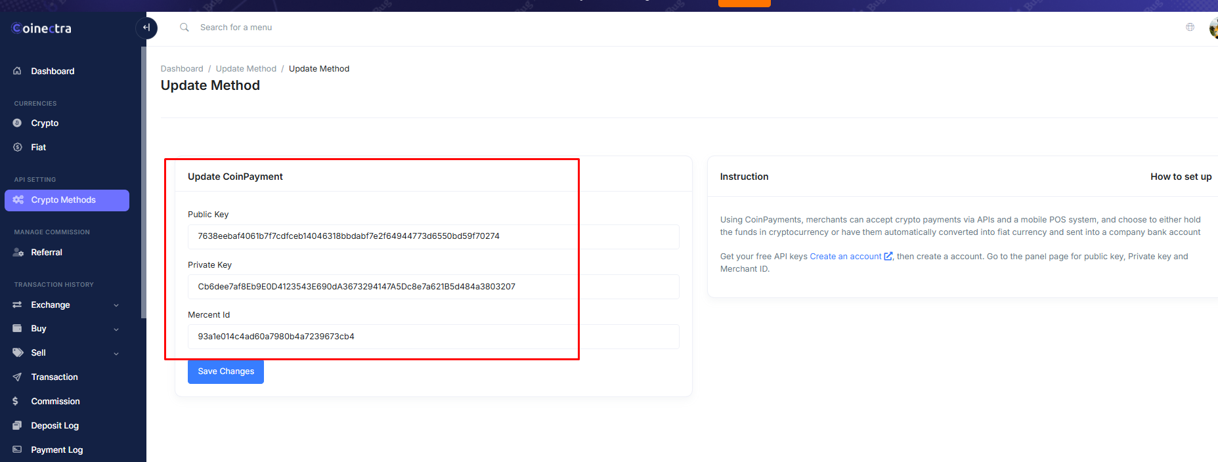This screenshot has height=462, width=1218.
Task: Click the TRANSACTION HISTORY section header
Action: point(54,285)
